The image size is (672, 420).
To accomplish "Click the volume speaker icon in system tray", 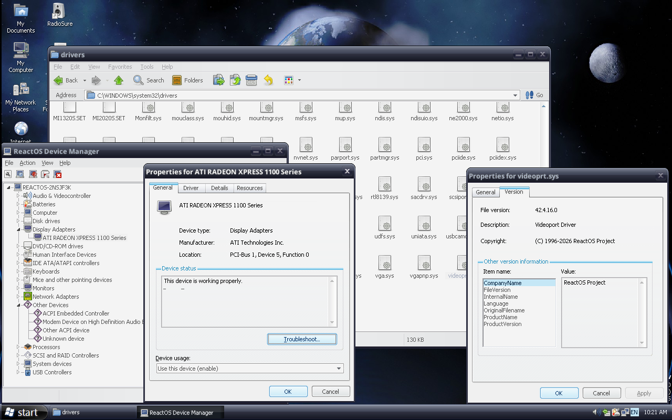I will (596, 412).
